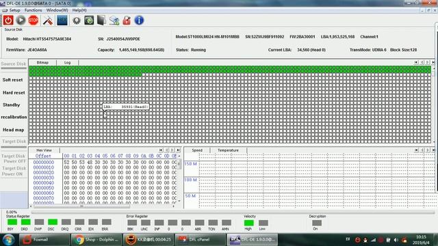Toggle the Decryption On indicator

pyautogui.click(x=316, y=223)
